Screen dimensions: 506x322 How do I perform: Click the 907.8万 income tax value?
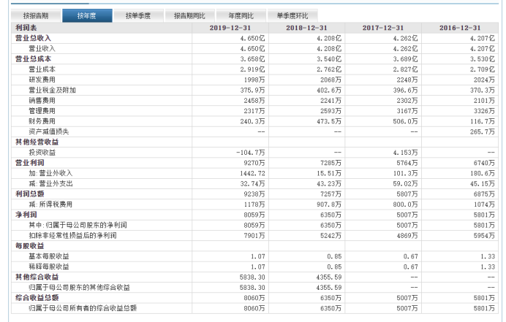(x=329, y=204)
